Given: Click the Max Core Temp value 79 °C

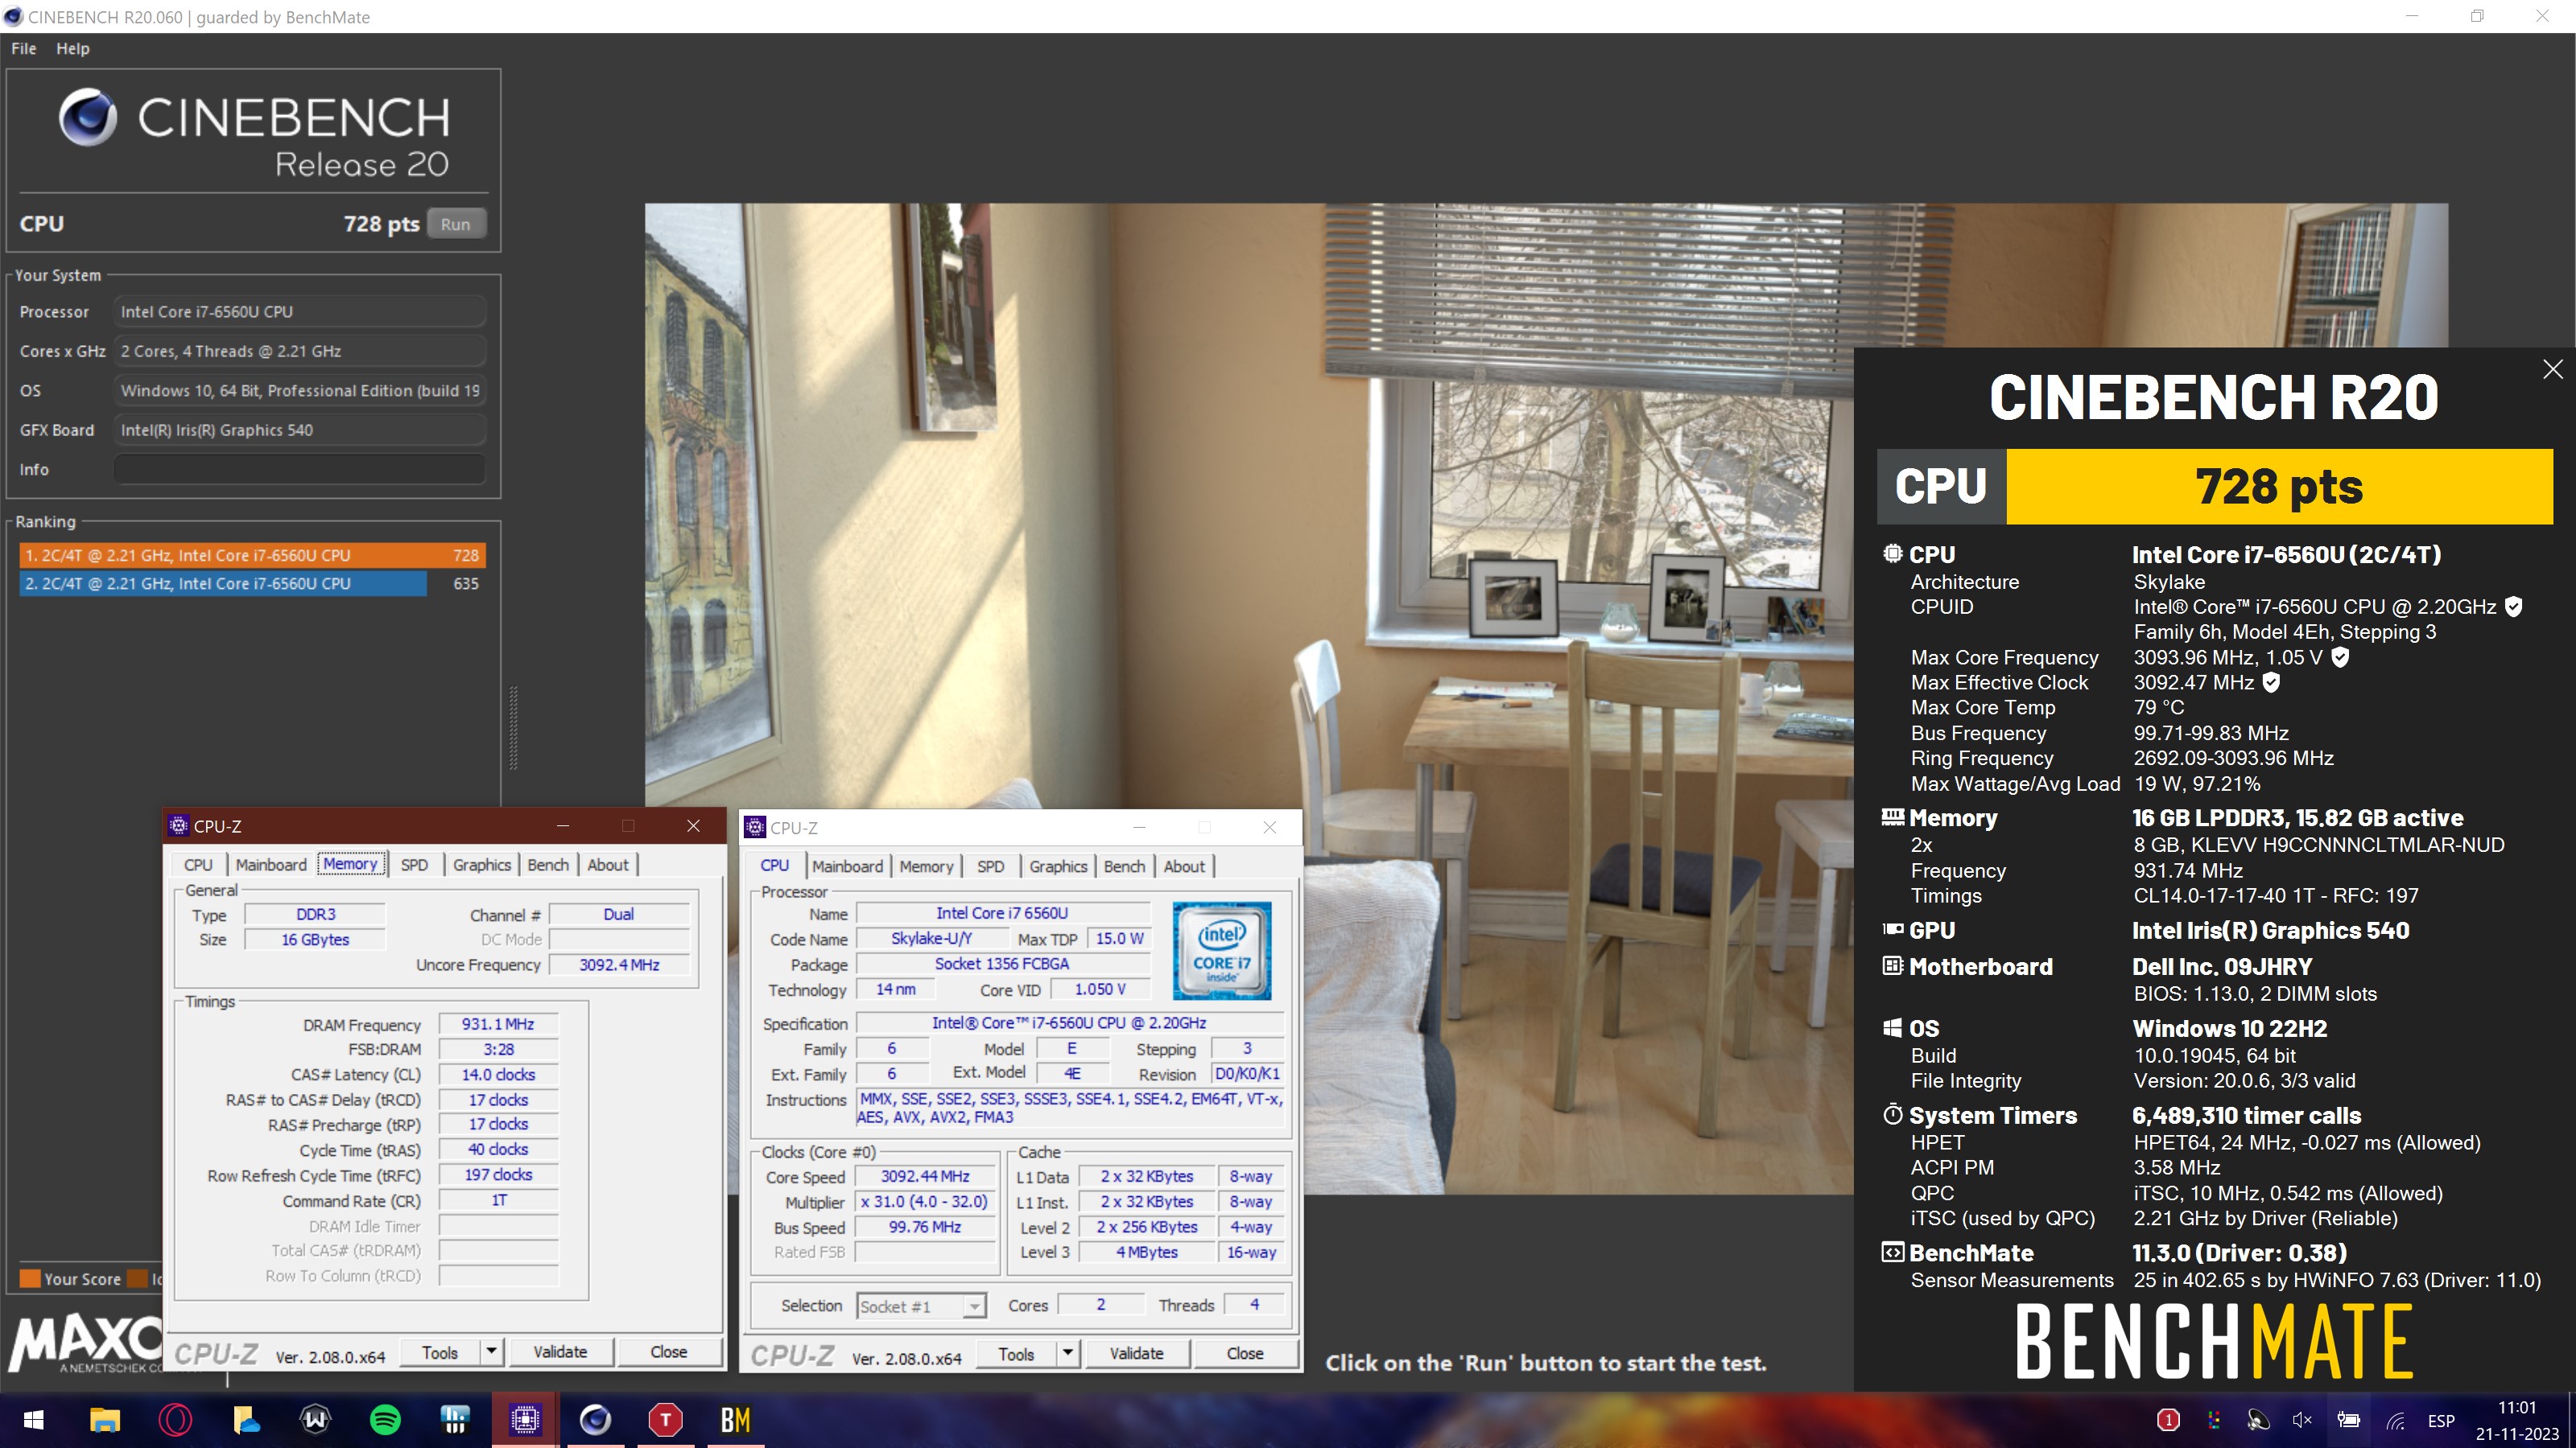Looking at the screenshot, I should (x=2159, y=708).
